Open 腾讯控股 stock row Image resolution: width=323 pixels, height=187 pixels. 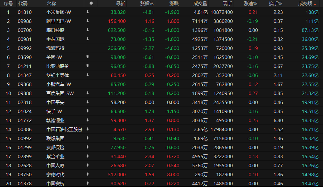tap(161, 30)
